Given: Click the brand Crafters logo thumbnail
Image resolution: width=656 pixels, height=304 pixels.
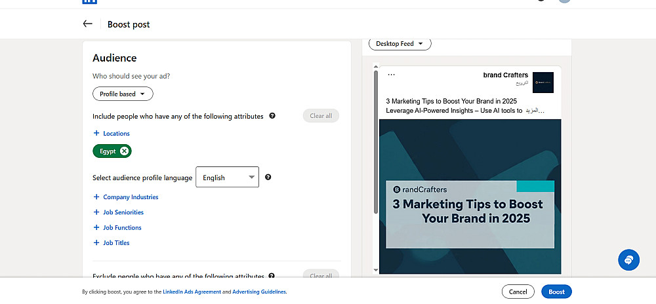Looking at the screenshot, I should click(x=543, y=83).
